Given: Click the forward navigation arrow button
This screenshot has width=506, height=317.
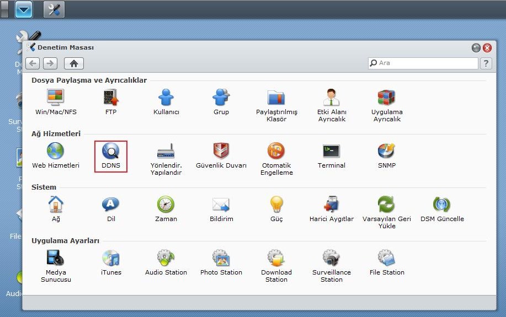Looking at the screenshot, I should point(50,63).
